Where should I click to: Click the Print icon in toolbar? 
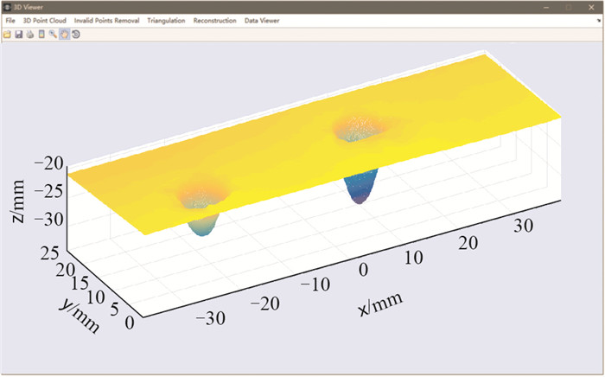tap(29, 35)
